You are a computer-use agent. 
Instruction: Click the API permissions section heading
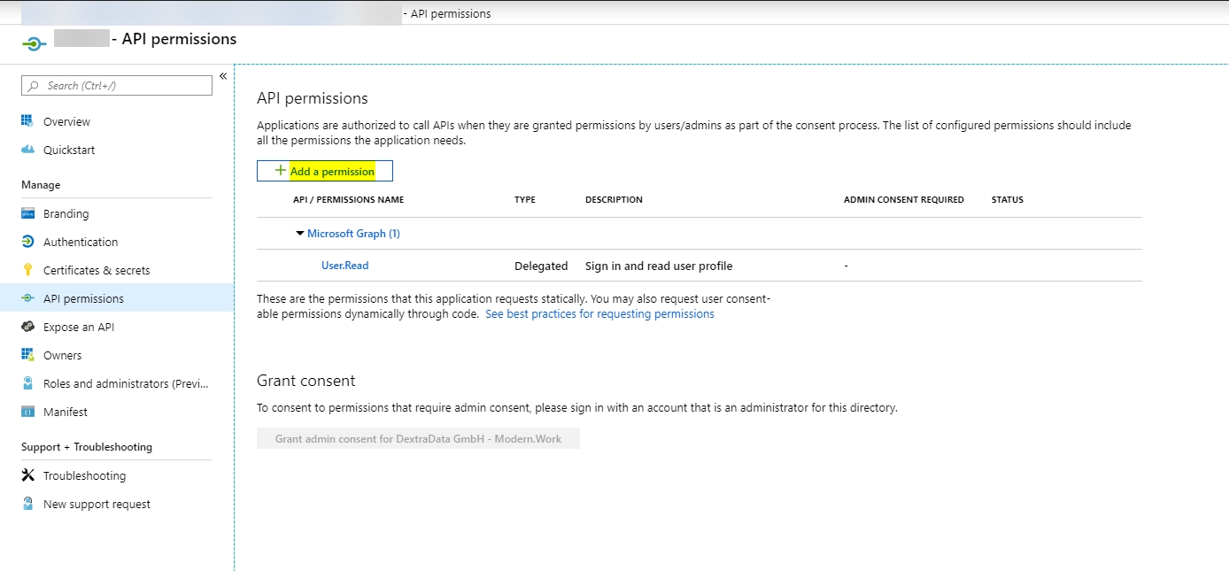pos(313,98)
